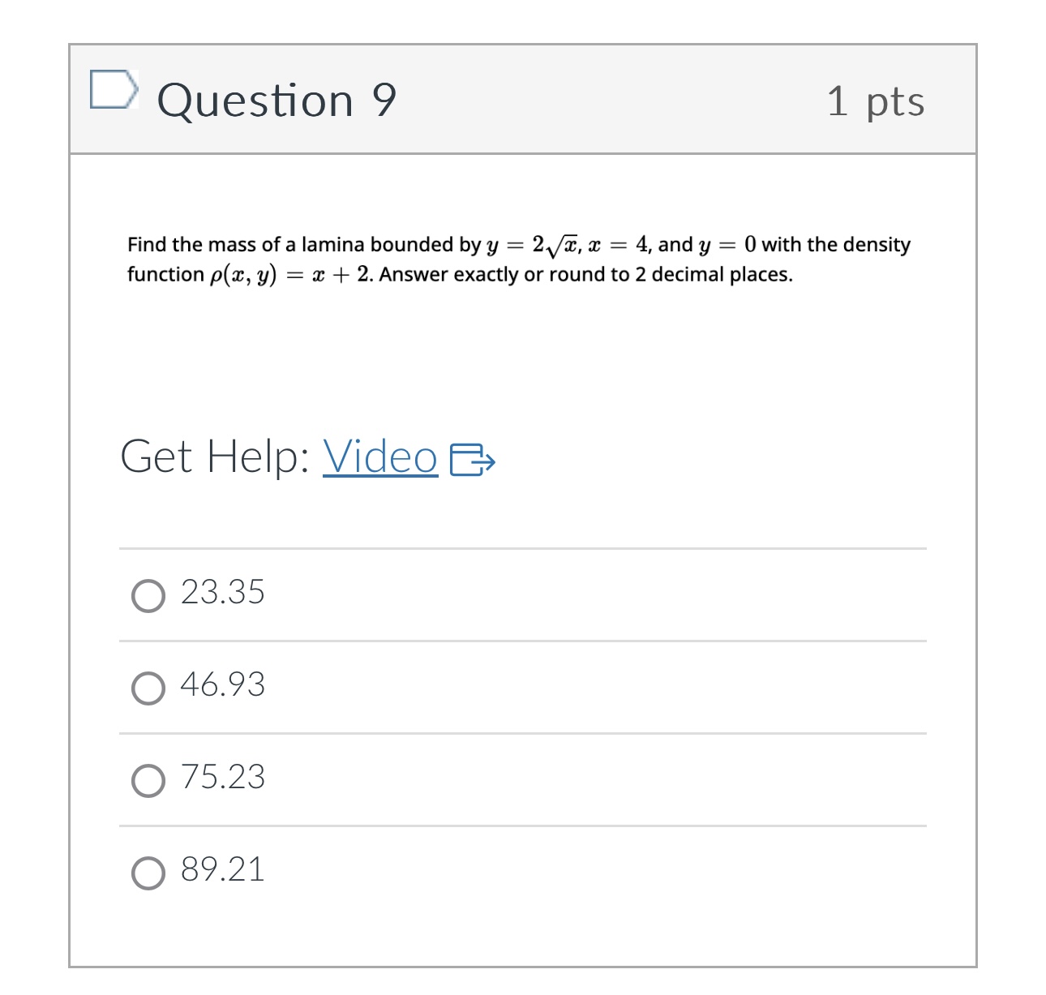Select answer choice 46.93
The width and height of the screenshot is (1046, 995).
(222, 686)
